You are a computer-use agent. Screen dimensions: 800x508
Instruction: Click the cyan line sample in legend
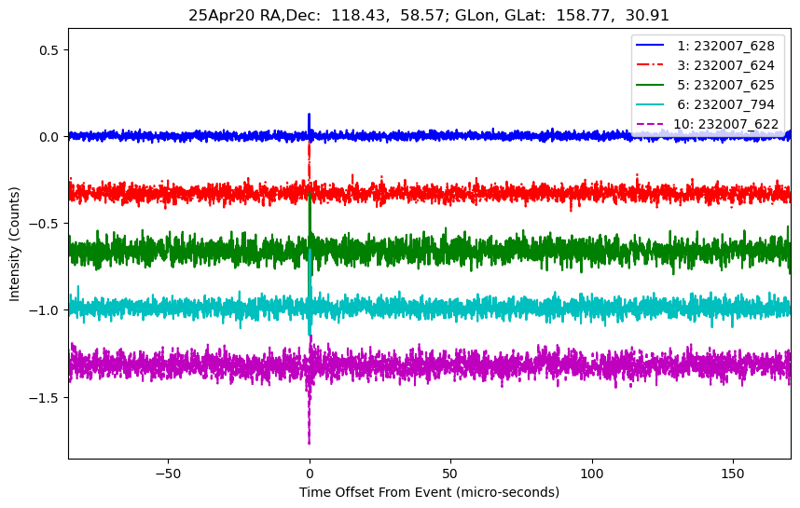point(650,104)
